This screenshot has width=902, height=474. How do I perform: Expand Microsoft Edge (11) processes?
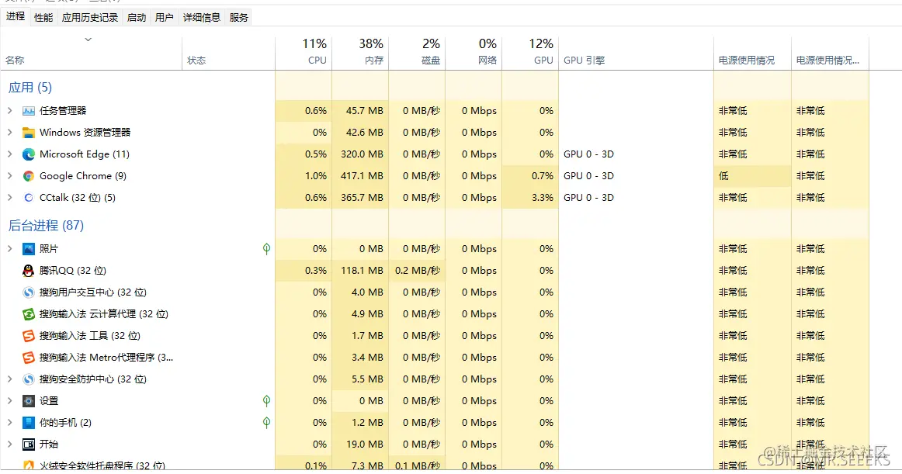click(10, 154)
